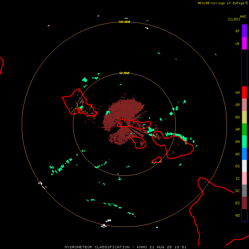249x249 pixels.
Task: Click the HA legend label
Action: tap(237, 93)
